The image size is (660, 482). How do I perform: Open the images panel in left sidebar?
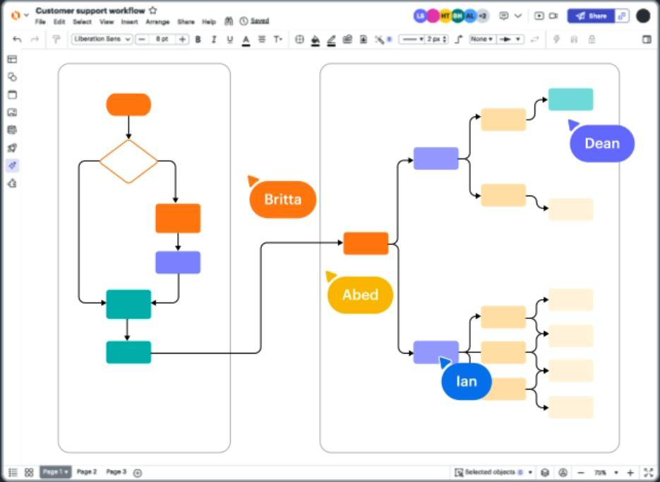point(12,112)
